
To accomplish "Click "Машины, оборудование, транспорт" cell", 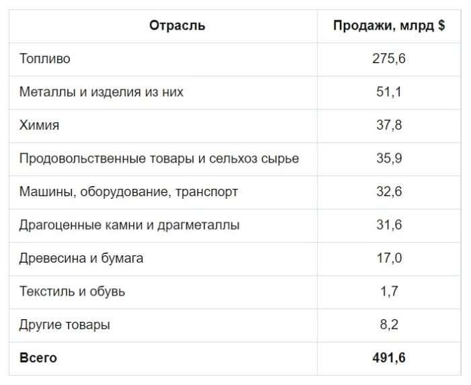I will [129, 192].
